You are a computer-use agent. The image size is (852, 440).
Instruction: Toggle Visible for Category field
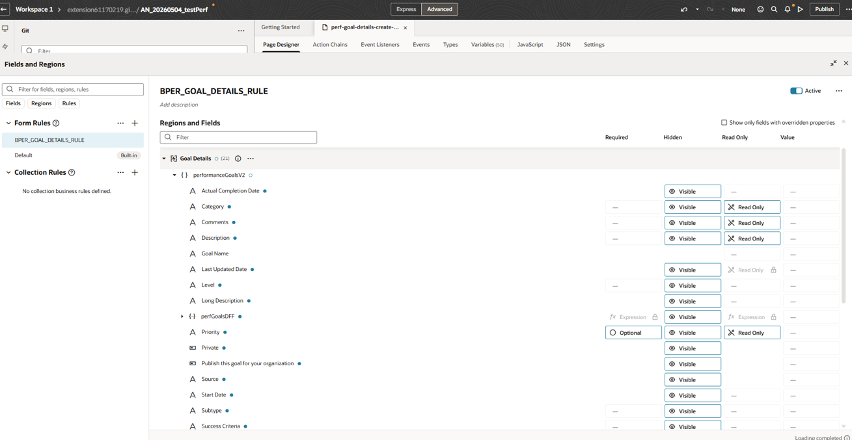pos(693,207)
